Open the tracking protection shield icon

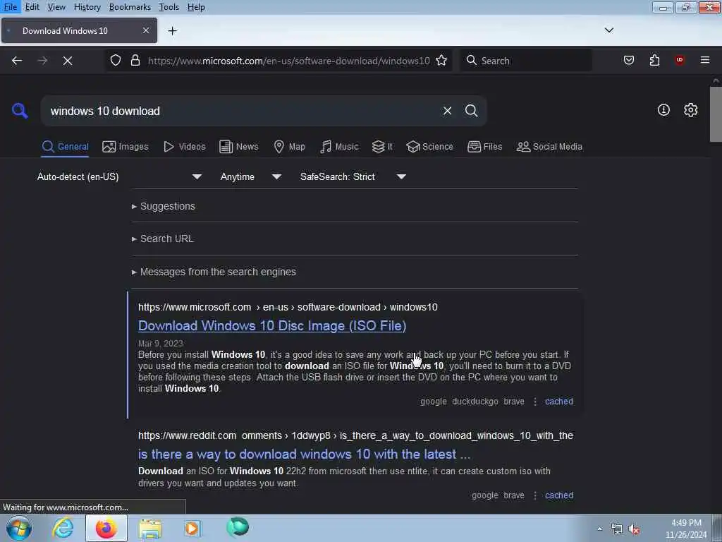[116, 61]
